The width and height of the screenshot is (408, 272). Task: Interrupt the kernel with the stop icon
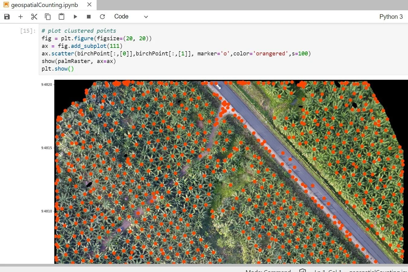click(89, 17)
